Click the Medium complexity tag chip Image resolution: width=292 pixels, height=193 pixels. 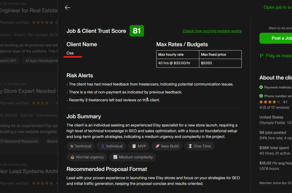coord(133,157)
